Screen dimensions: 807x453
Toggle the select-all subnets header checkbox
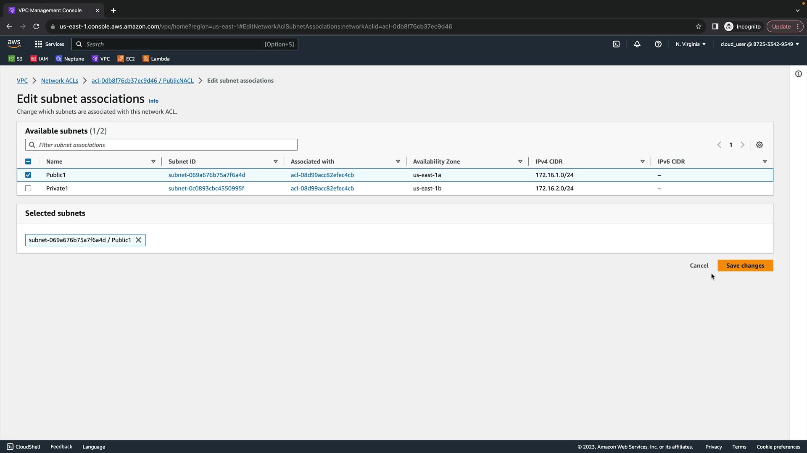(28, 161)
